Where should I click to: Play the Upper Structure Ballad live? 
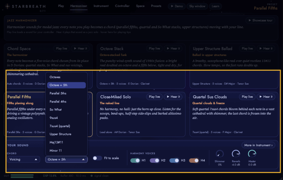point(247,49)
